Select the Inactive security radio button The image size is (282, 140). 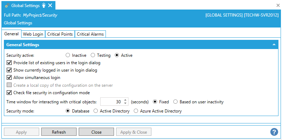coord(68,55)
